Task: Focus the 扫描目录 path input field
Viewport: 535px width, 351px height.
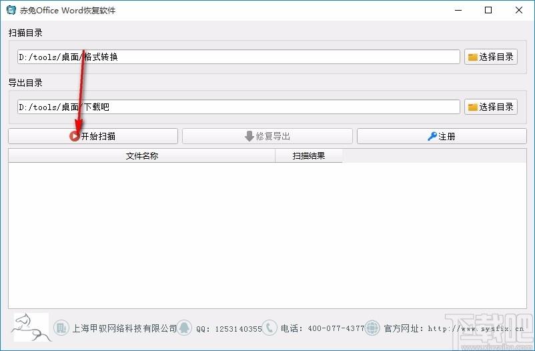Action: pyautogui.click(x=239, y=57)
